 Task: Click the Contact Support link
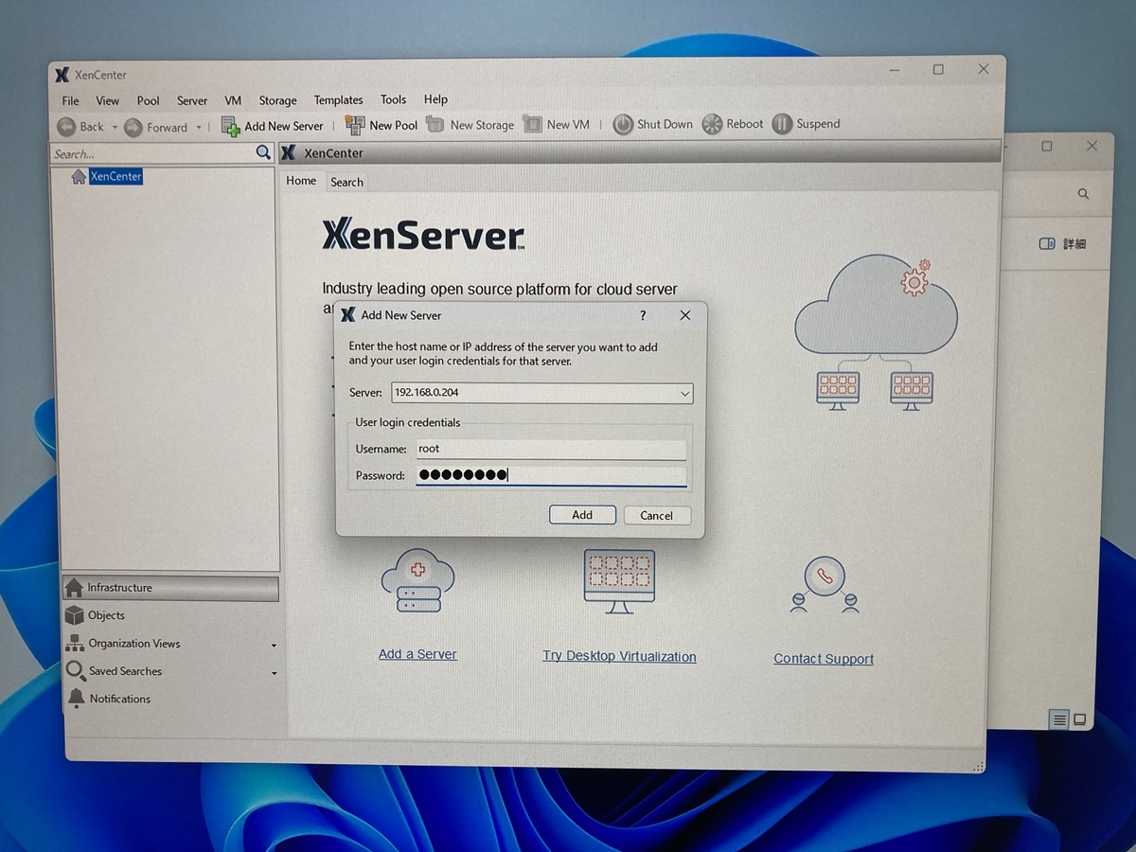tap(824, 659)
